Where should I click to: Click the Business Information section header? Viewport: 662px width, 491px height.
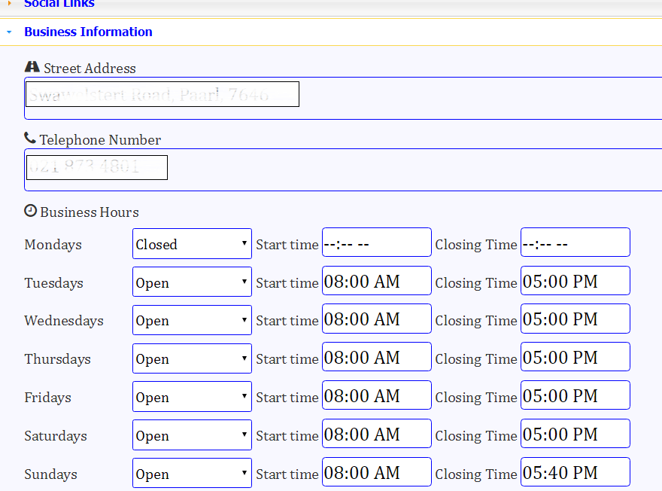(88, 32)
